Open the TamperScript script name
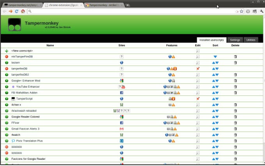Viewport: 265px width, 166px height. coord(24,99)
